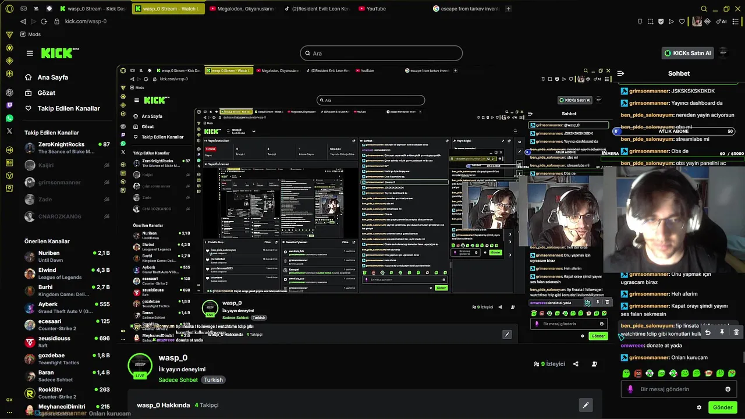Open Rooki3tv channel in the outer sidebar
This screenshot has height=419, width=745.
pos(67,393)
